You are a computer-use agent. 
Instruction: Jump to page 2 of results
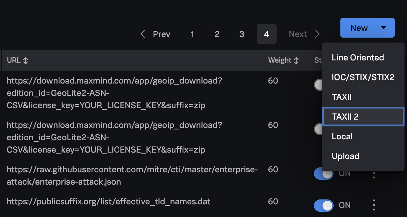click(x=217, y=34)
